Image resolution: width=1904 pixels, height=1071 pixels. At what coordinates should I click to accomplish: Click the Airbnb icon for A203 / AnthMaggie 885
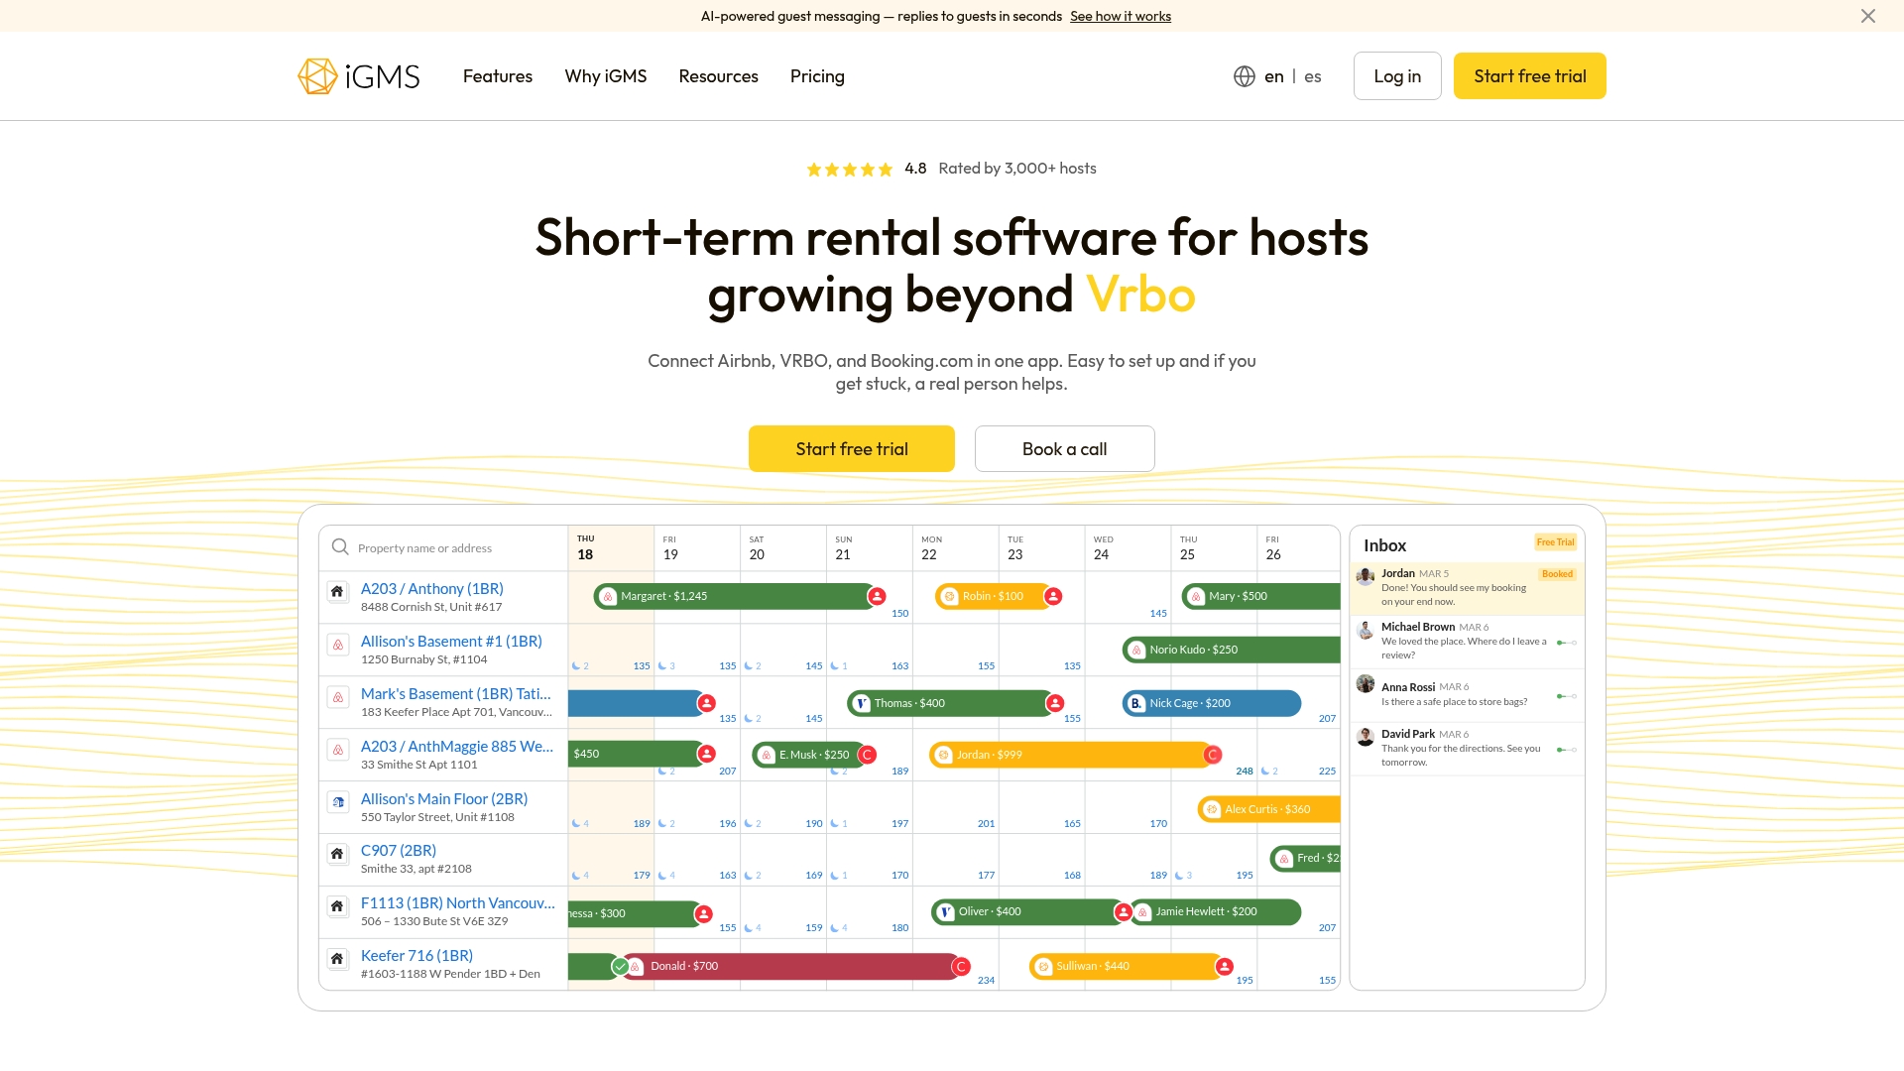pos(337,750)
